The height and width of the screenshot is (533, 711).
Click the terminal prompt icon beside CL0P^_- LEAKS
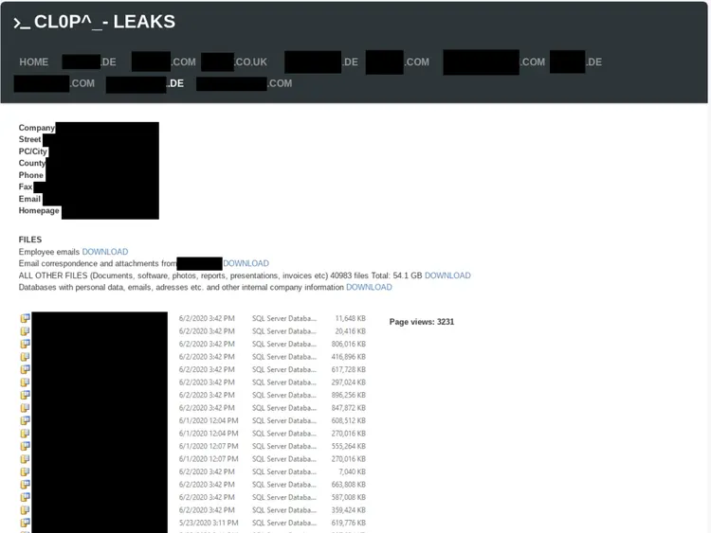click(22, 23)
